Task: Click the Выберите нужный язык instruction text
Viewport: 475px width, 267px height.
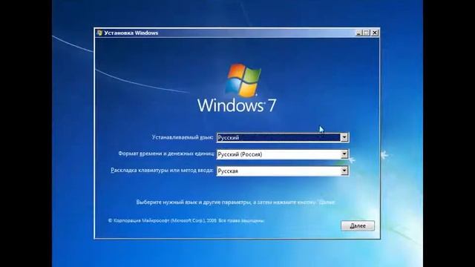Action: [x=236, y=202]
